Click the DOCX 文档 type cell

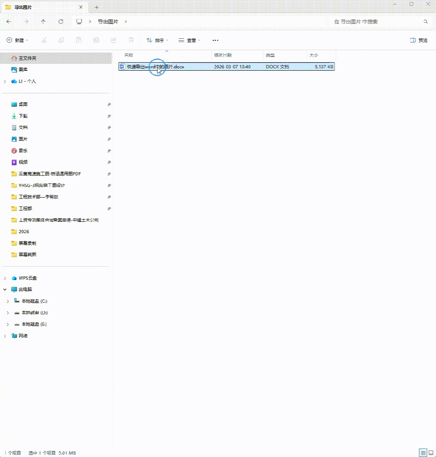point(278,67)
